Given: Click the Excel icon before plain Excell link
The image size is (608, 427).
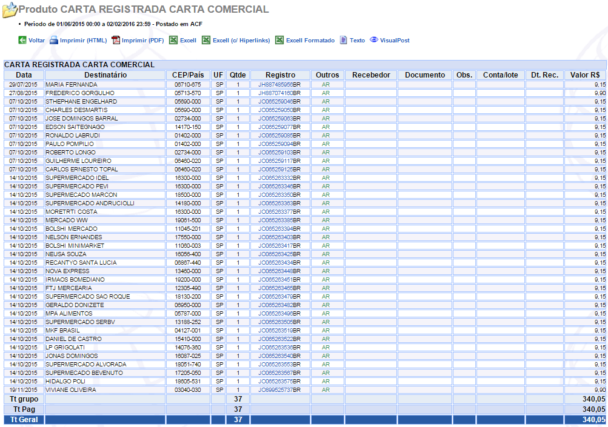Looking at the screenshot, I should pyautogui.click(x=173, y=41).
